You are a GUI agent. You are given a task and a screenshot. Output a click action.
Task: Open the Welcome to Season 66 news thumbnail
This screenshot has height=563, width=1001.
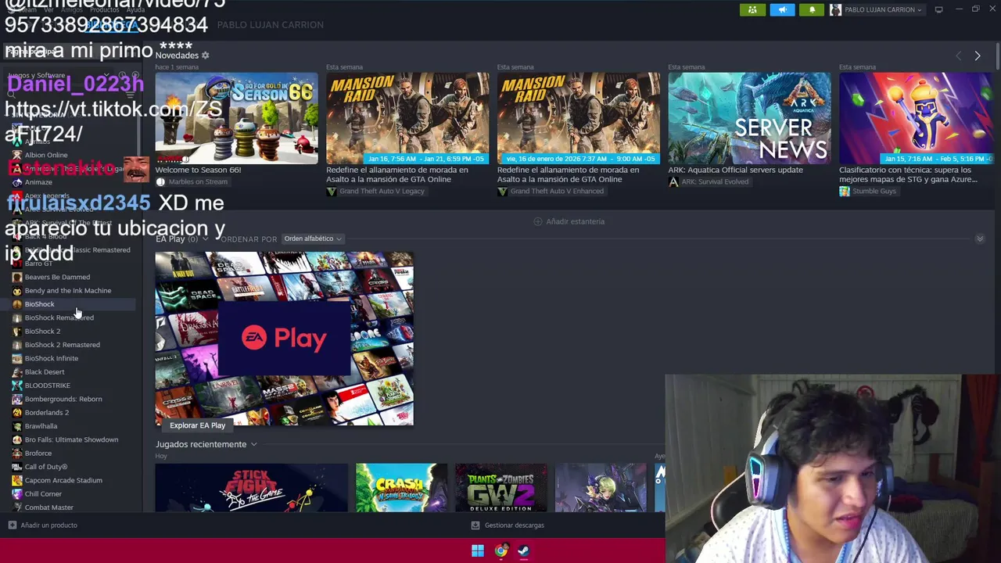tap(236, 118)
